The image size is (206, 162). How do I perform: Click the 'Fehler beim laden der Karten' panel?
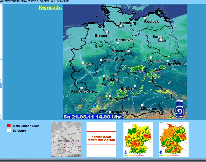[101, 140]
